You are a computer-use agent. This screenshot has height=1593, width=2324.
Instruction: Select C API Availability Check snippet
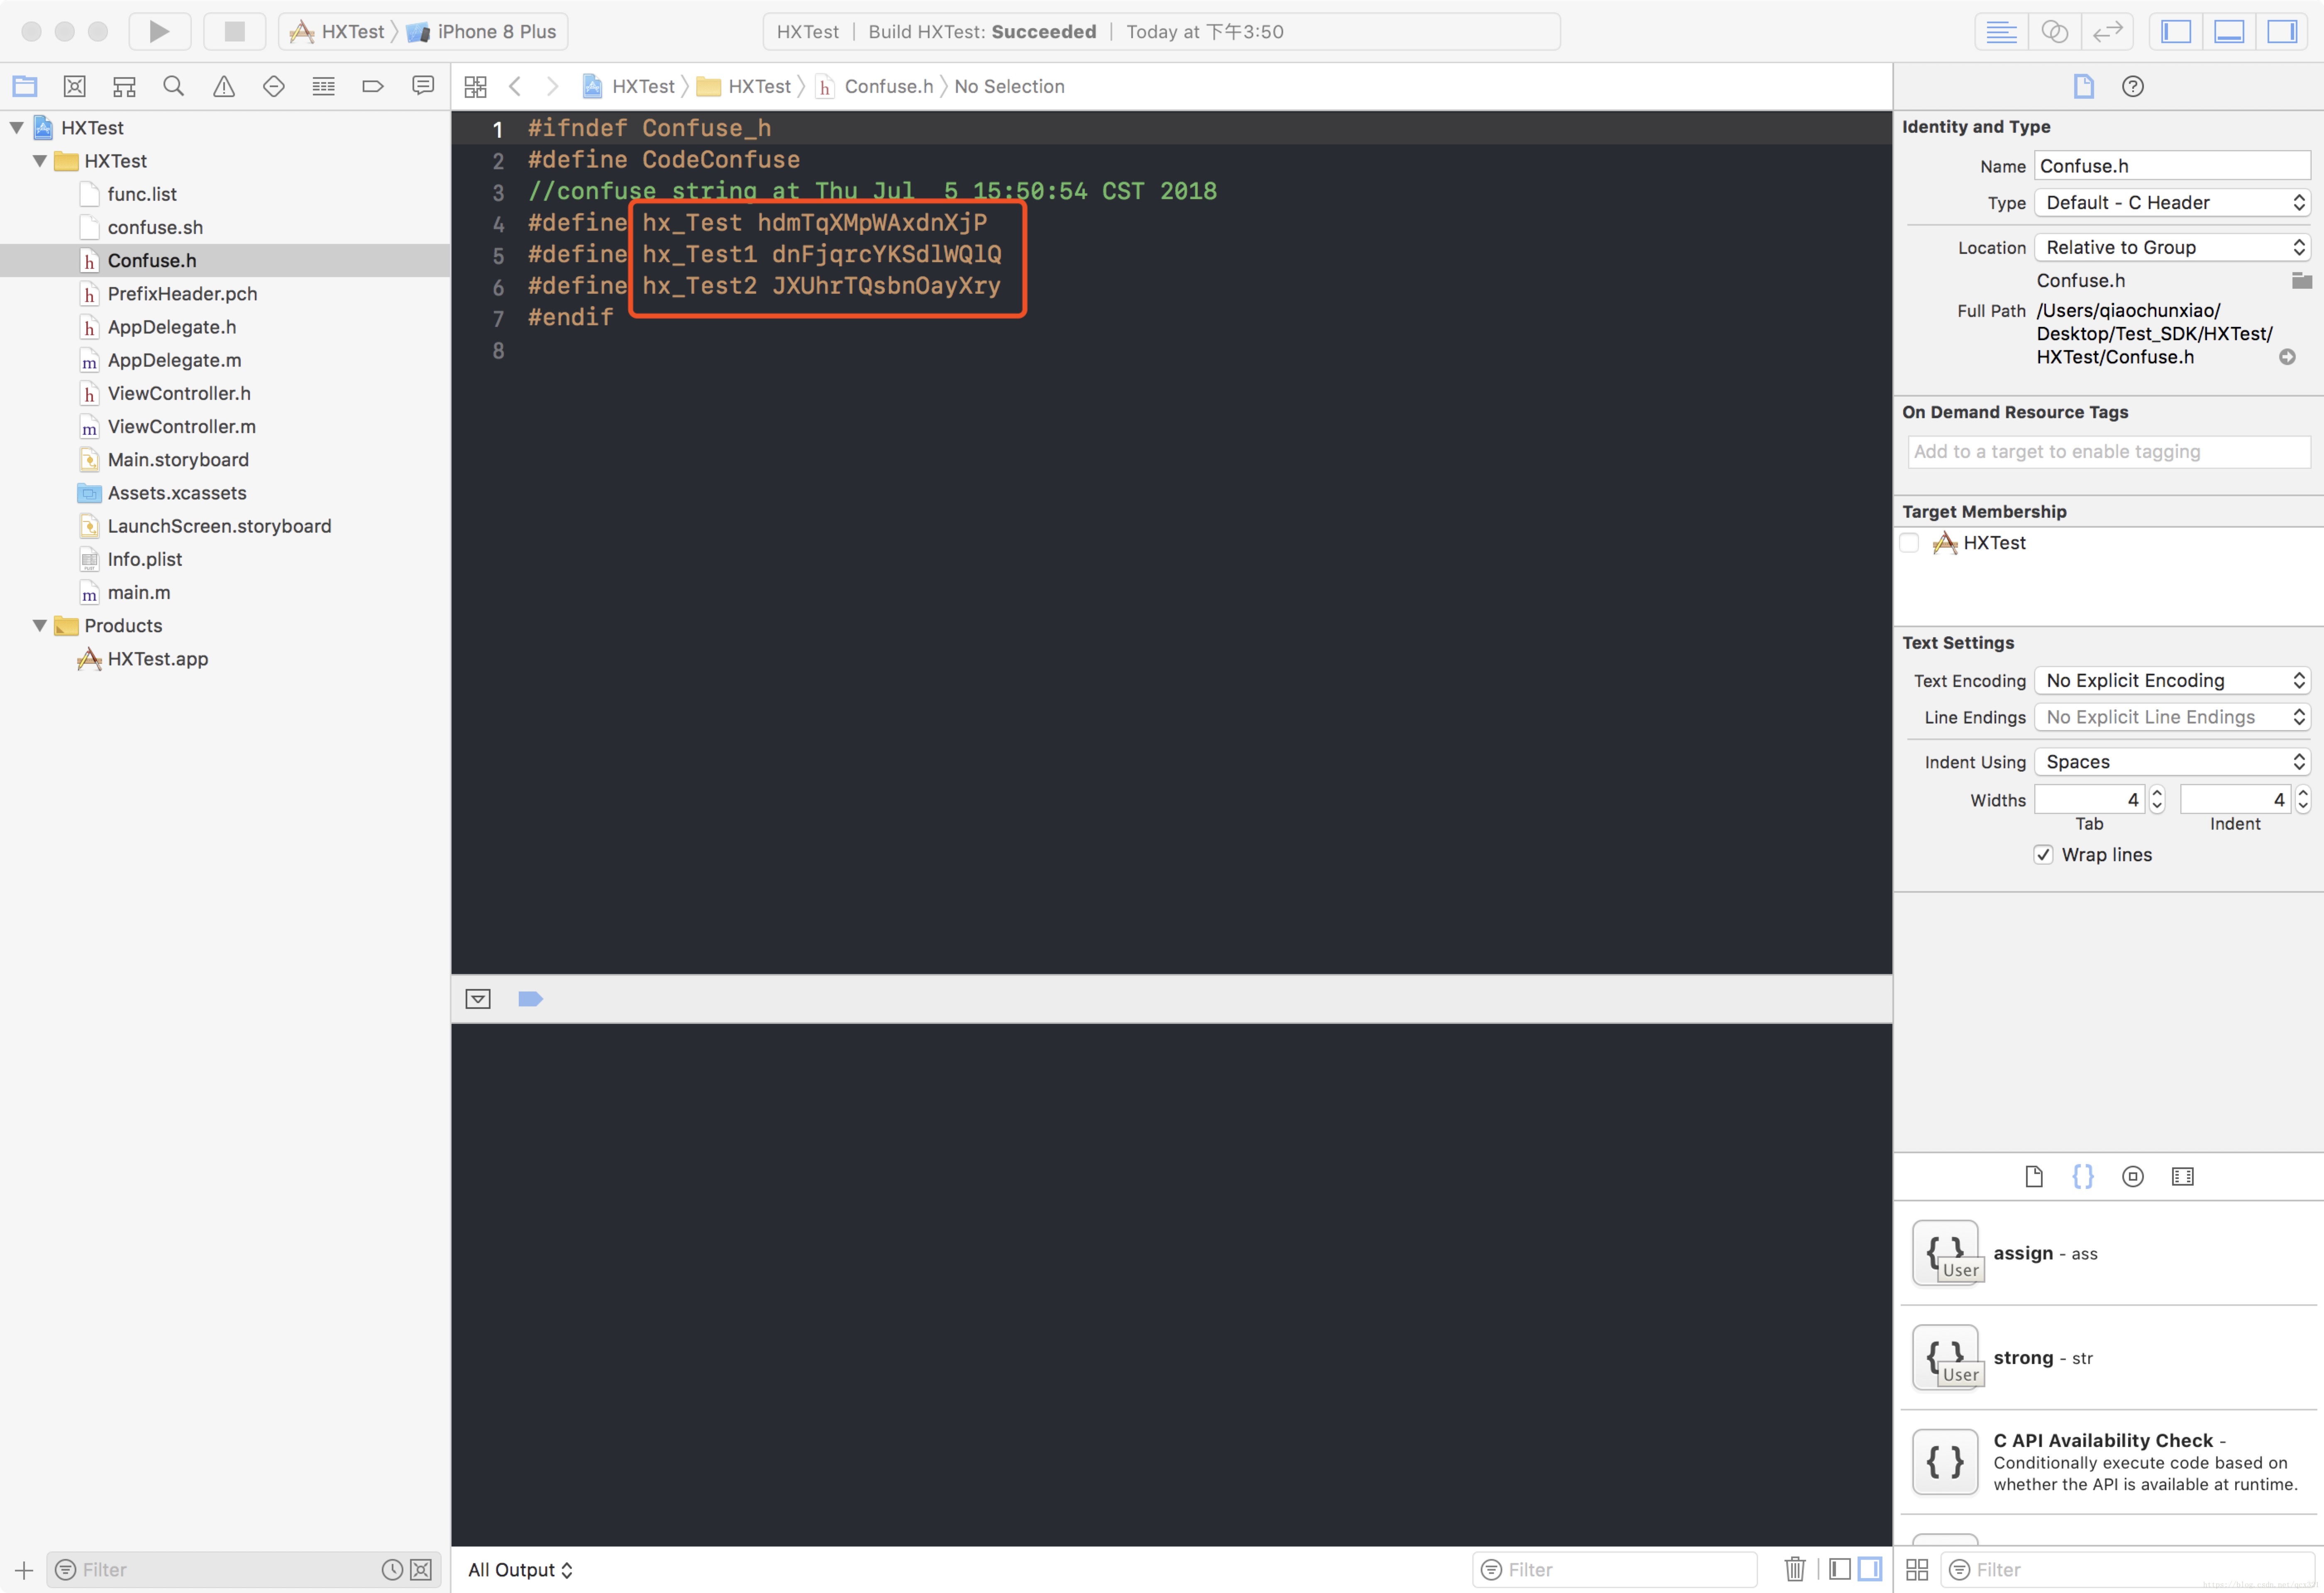[2108, 1462]
